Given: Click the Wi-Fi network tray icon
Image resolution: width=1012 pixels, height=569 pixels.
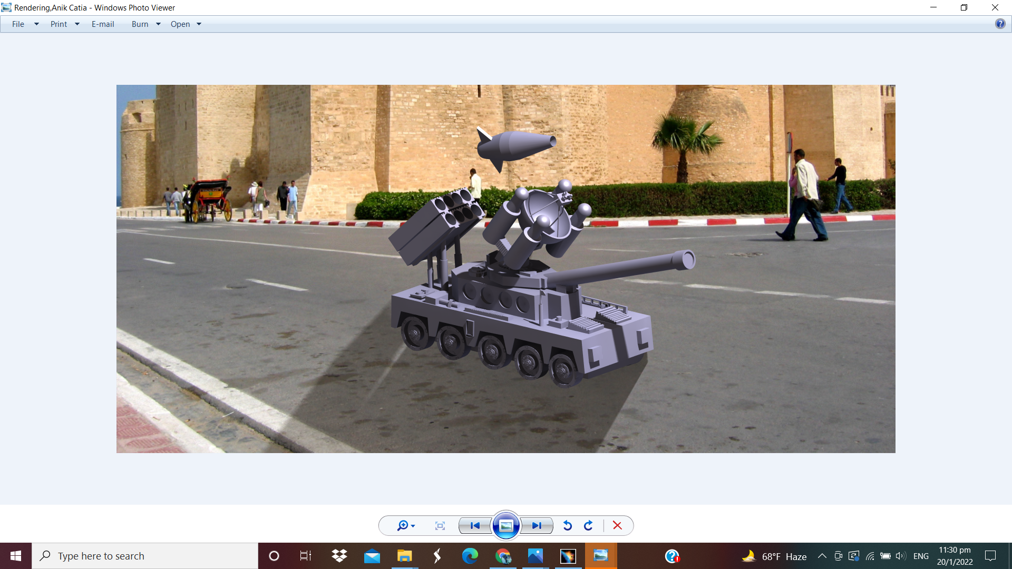Looking at the screenshot, I should 870,556.
